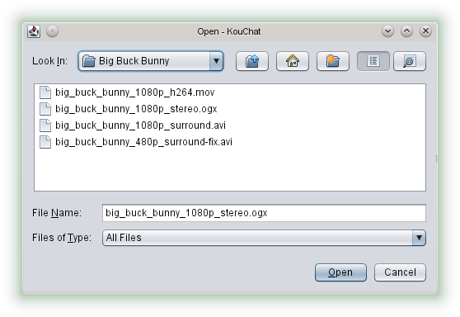The width and height of the screenshot is (460, 317).
Task: Select big_buck_bunny_480p_surround-fix.avi
Action: click(x=143, y=142)
